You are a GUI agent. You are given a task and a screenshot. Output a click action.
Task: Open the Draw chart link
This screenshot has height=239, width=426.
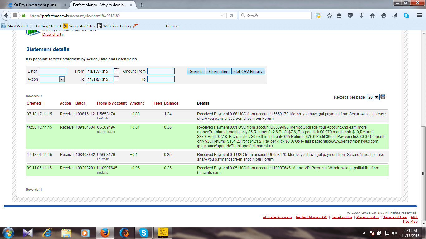coord(52,35)
